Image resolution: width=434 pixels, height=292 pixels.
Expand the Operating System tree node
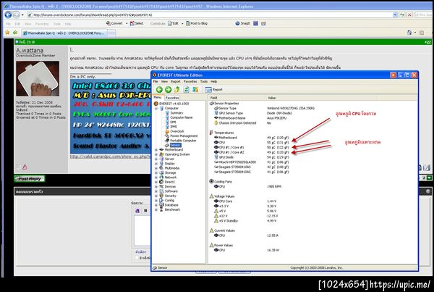coord(156,155)
